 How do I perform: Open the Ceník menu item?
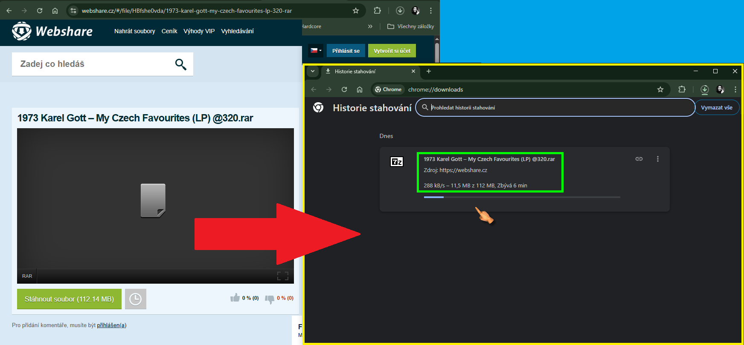coord(169,31)
